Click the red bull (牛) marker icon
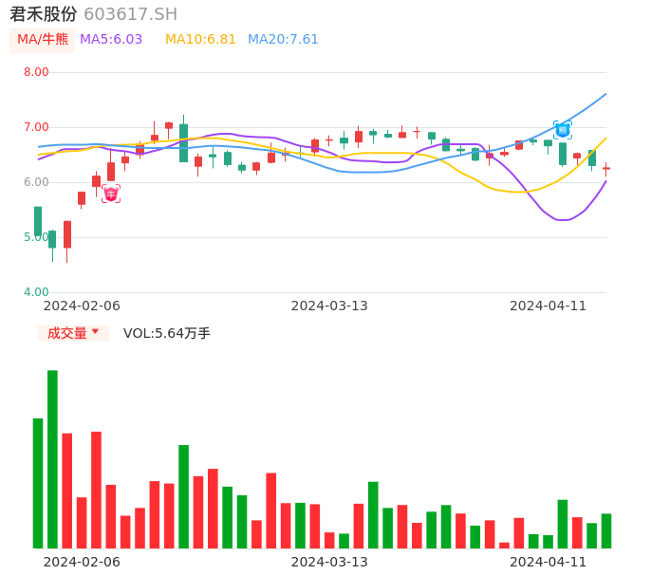 point(111,194)
